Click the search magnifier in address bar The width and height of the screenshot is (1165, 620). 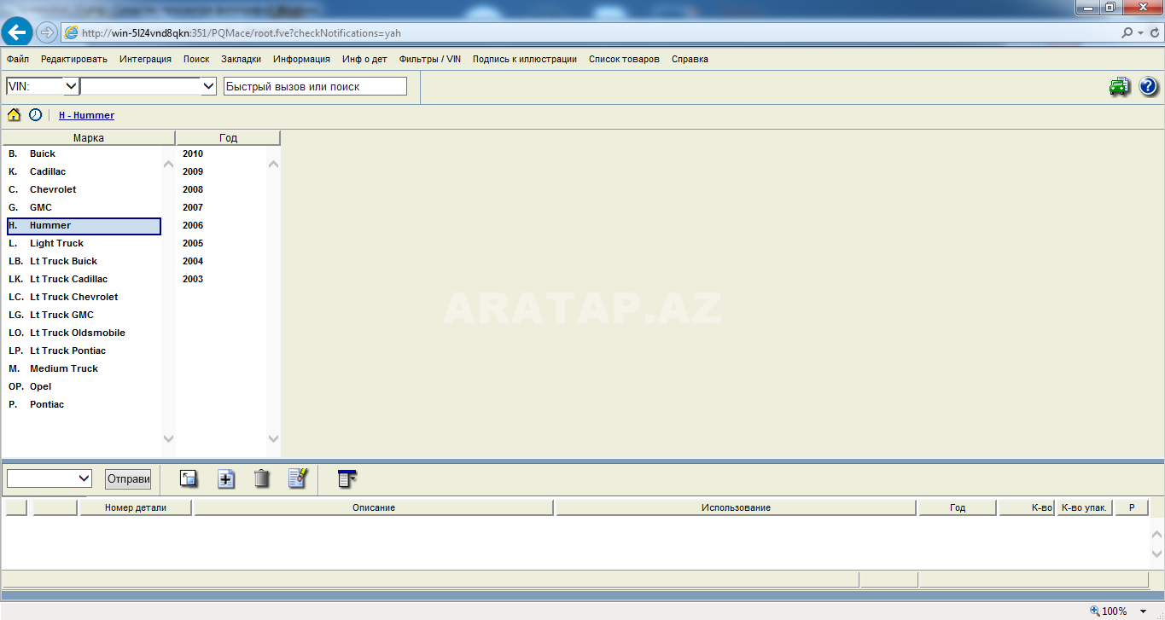click(x=1128, y=33)
